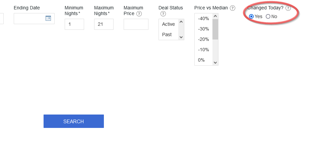The width and height of the screenshot is (317, 145).
Task: Click the Deal Status help question icon
Action: (x=163, y=14)
